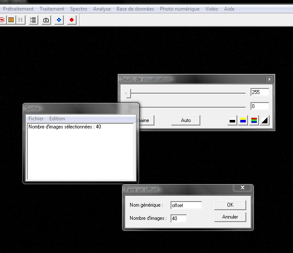The width and height of the screenshot is (293, 253).
Task: Click the blue four-dot cross toolbar icon
Action: coord(59,20)
